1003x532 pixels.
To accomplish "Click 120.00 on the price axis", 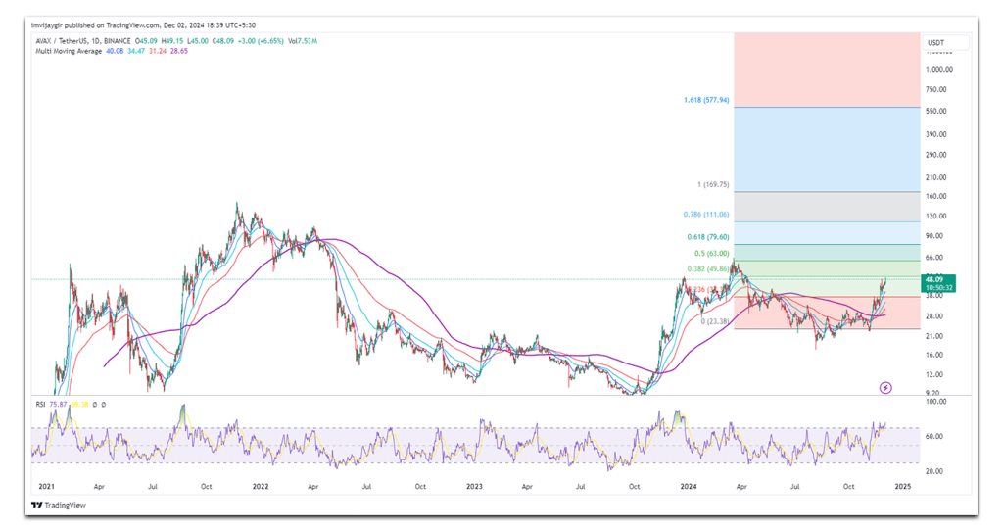I will 936,217.
